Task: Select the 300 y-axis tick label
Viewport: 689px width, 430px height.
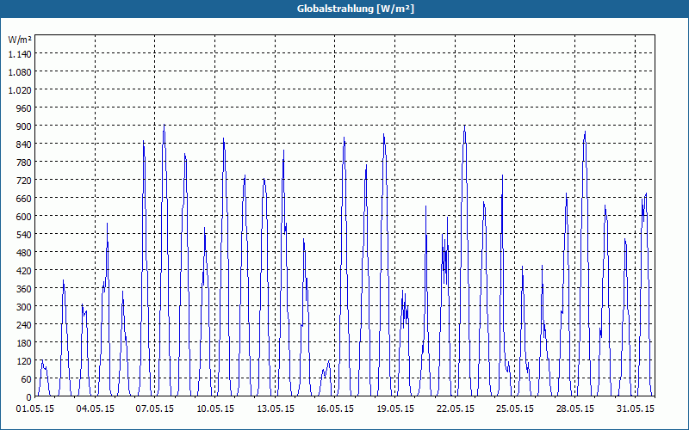Action: tap(24, 307)
